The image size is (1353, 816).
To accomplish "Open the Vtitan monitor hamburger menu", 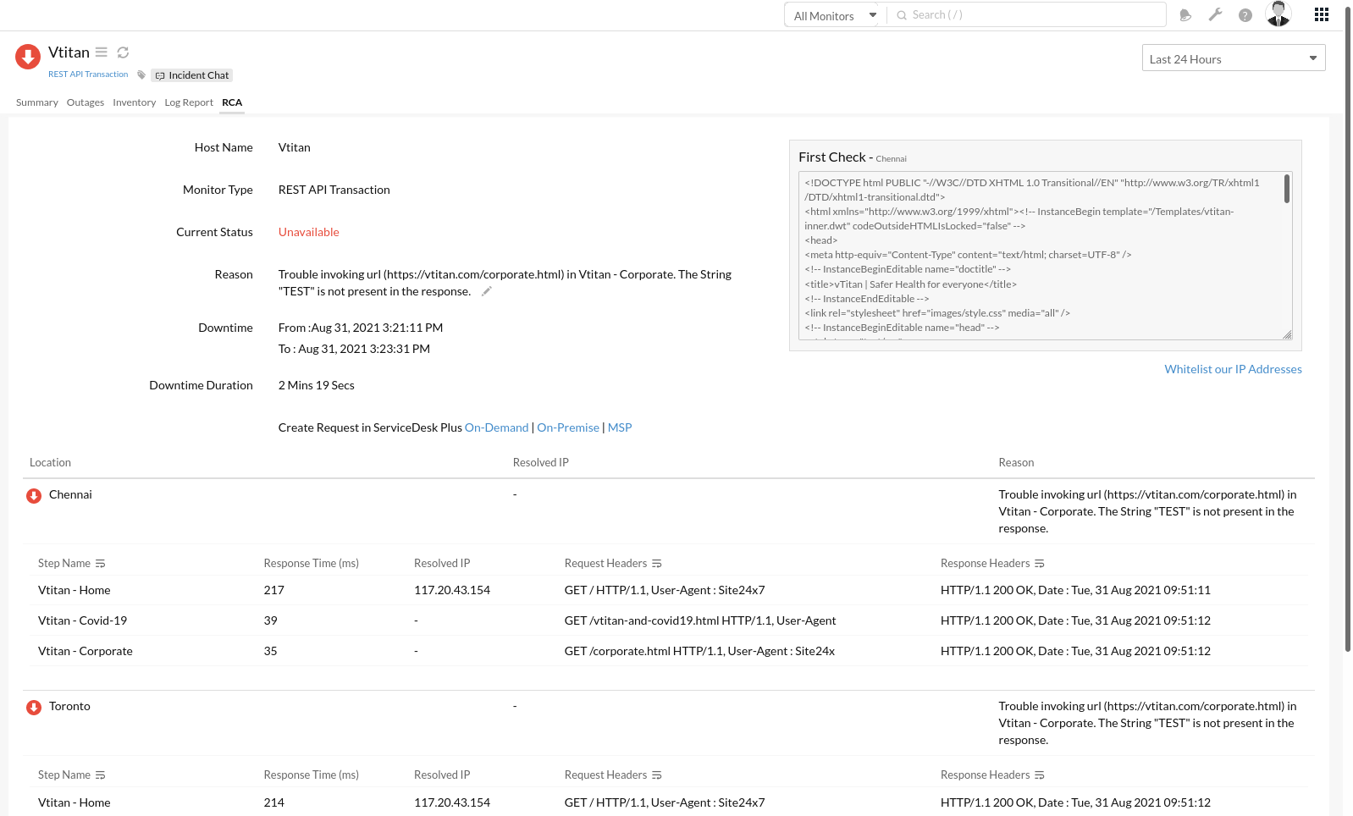I will (x=102, y=52).
